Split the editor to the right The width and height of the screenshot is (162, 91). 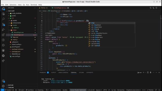(156, 8)
